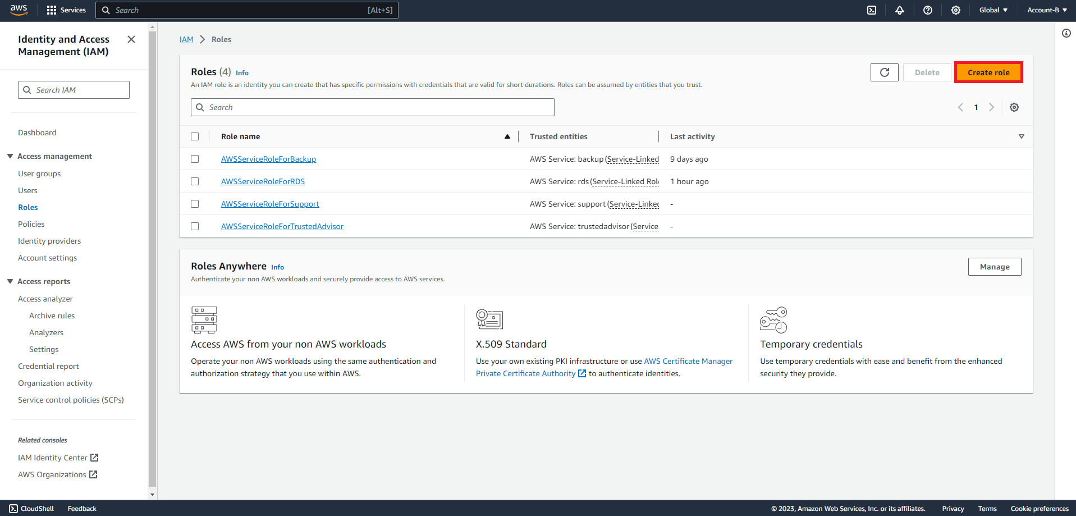
Task: Open Cookie preferences footer link
Action: (1040, 509)
